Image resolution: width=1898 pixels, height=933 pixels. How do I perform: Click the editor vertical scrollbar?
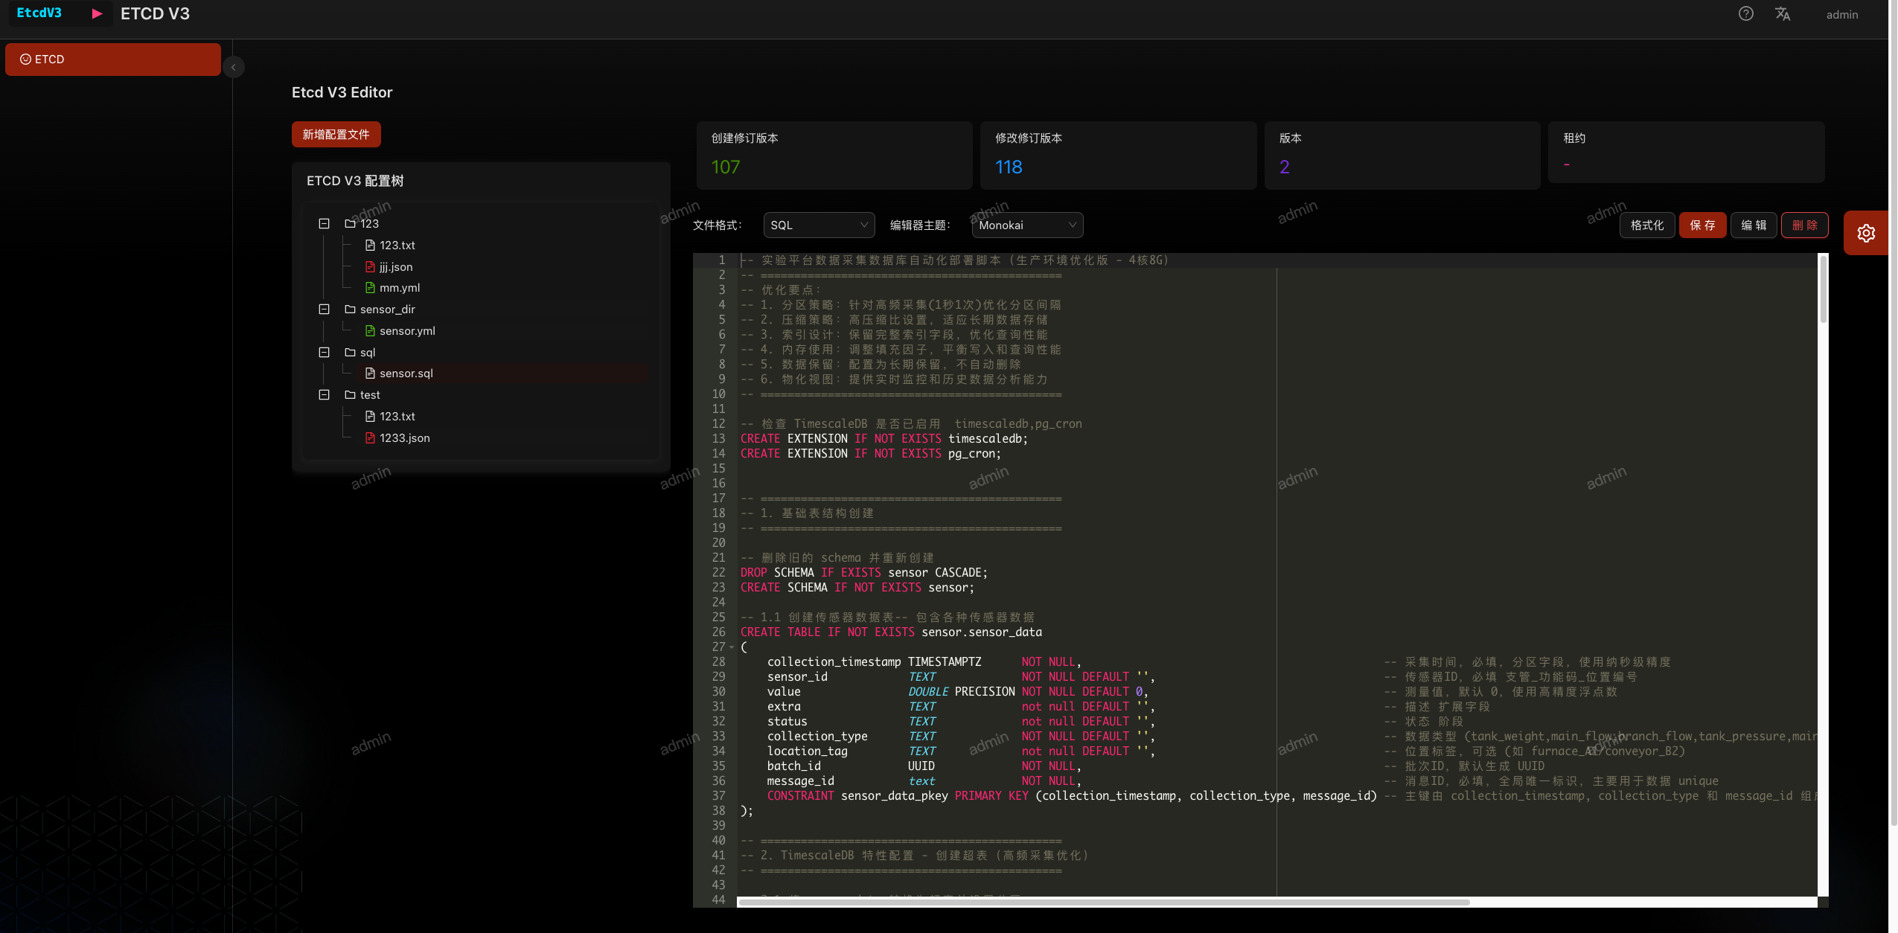(1823, 290)
